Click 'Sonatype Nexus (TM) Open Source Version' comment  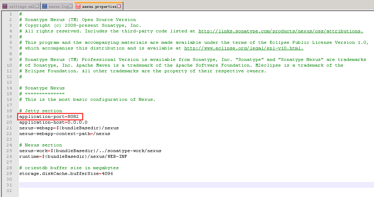78,20
